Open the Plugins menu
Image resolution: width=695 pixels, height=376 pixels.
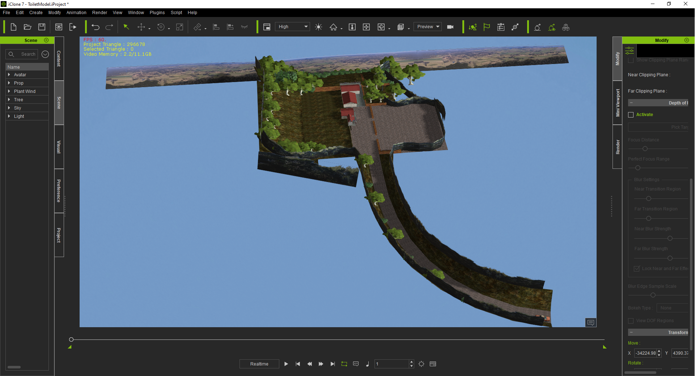[157, 13]
